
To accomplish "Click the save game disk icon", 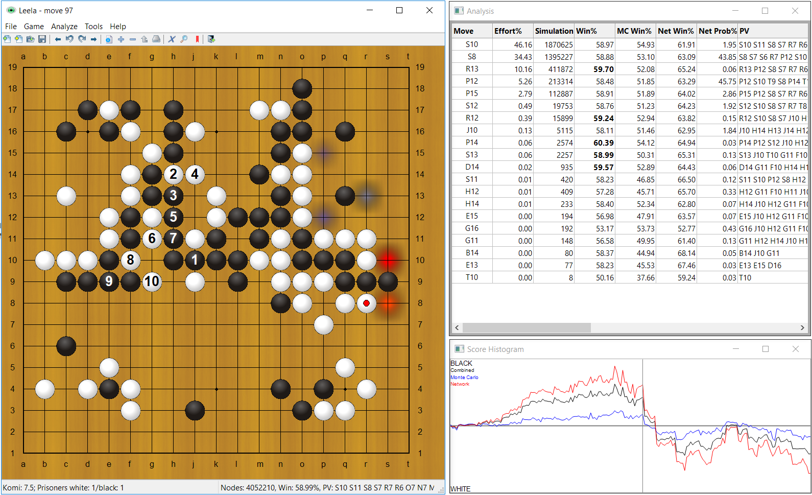I will [42, 39].
